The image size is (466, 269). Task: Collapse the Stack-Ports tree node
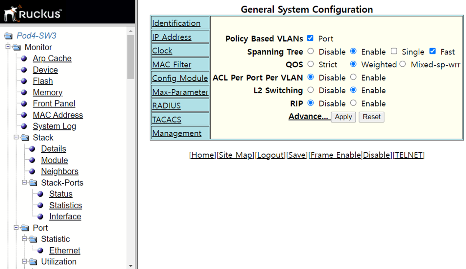tap(24, 182)
